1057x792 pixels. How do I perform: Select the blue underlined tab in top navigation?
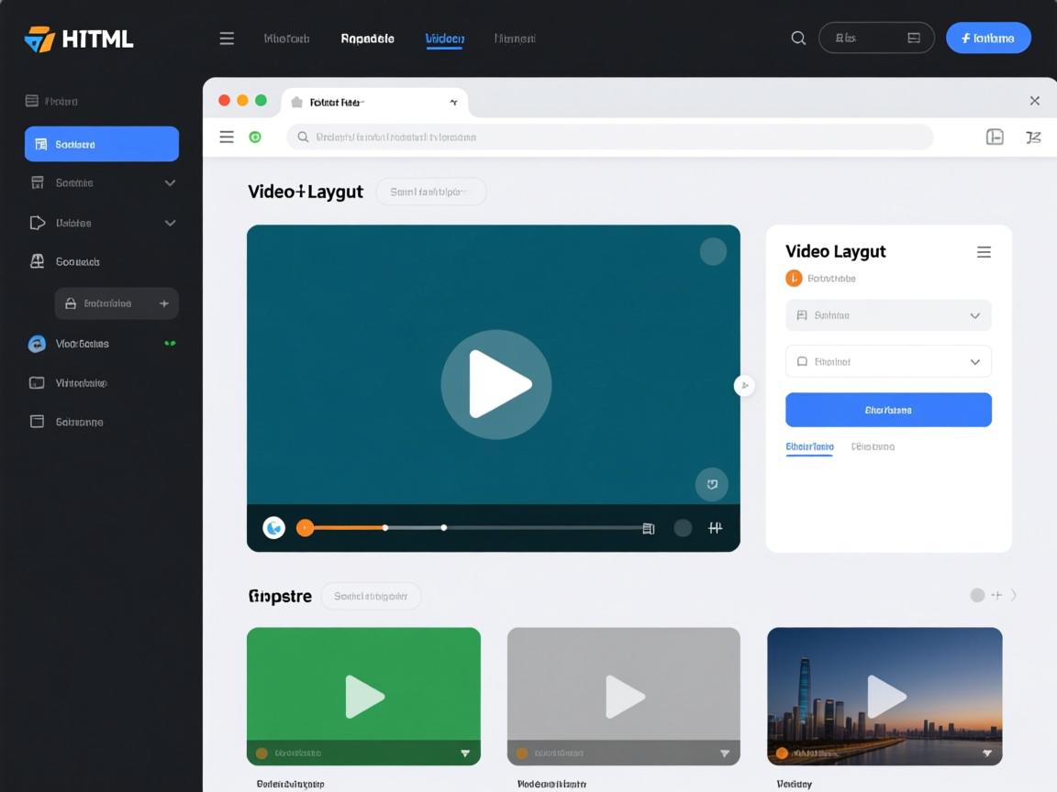tap(445, 38)
